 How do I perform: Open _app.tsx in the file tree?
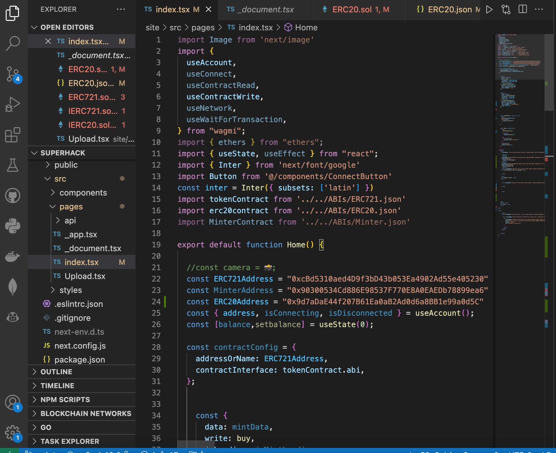click(x=82, y=234)
